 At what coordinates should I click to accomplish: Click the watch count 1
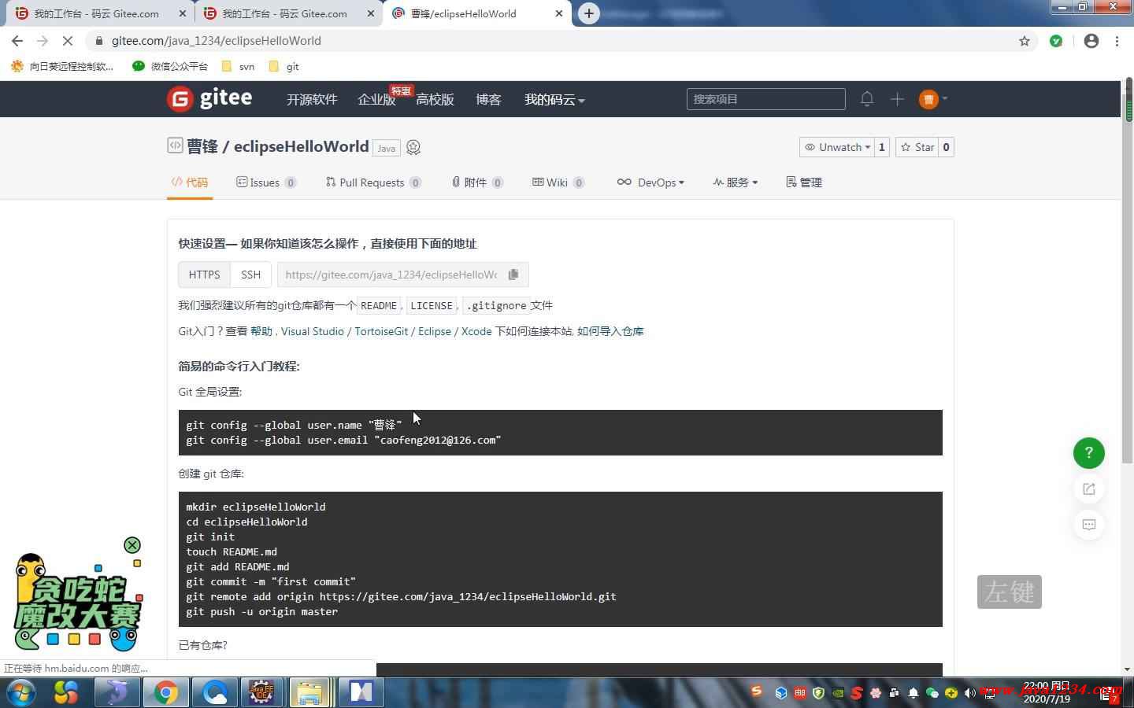coord(882,147)
